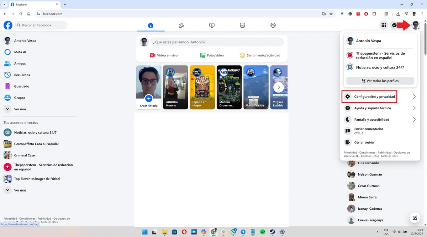Open Spotify from the taskbar

[263, 232]
